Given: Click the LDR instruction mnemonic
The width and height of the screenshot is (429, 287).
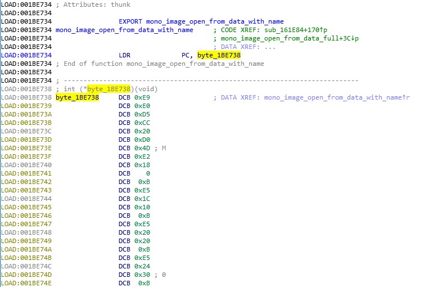Looking at the screenshot, I should [124, 55].
